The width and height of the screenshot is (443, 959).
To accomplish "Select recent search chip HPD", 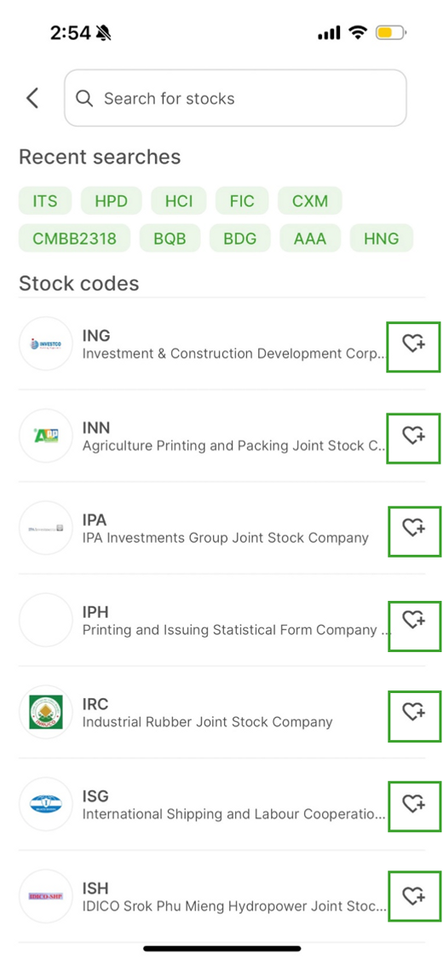I will (x=112, y=201).
